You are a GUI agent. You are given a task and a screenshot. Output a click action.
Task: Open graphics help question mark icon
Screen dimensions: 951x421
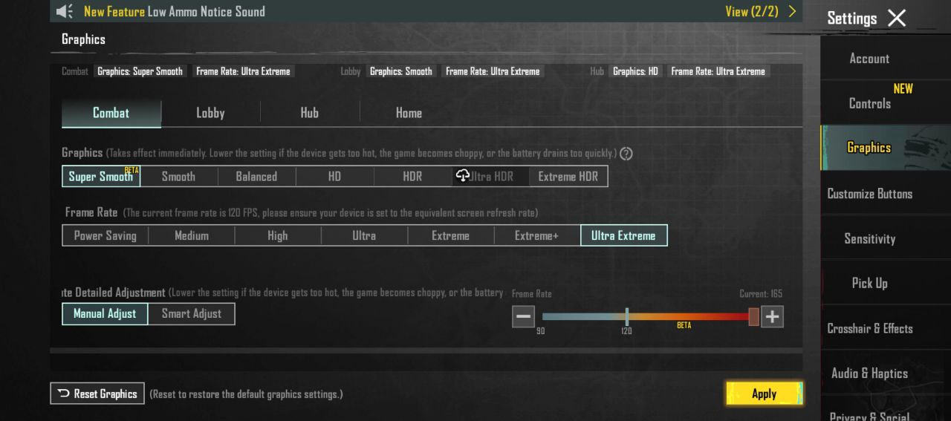tap(626, 154)
